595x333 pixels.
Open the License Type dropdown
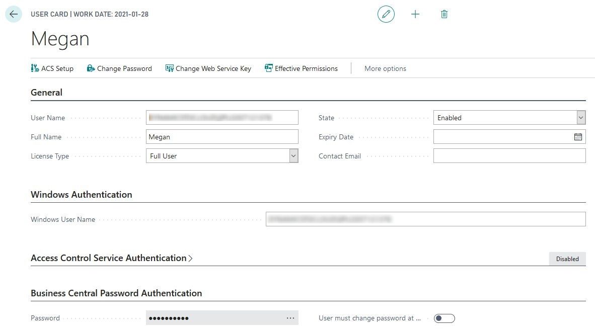[293, 156]
